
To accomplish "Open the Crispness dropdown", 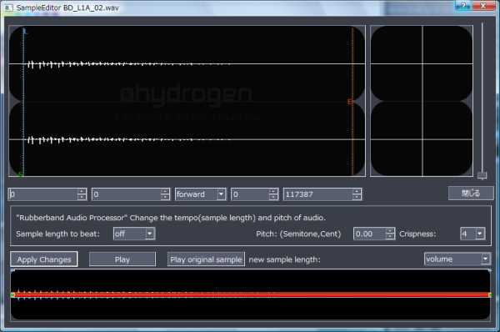I will [x=480, y=234].
